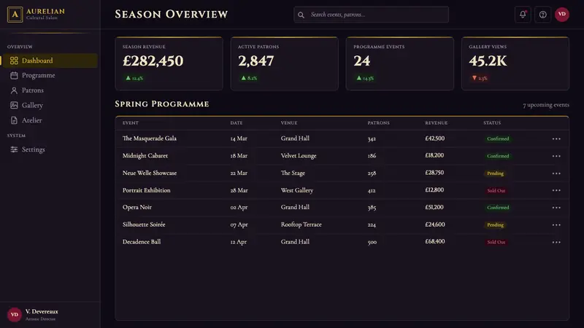Open Atelier via its document icon
Screen dimensions: 584x328
click(x=14, y=120)
